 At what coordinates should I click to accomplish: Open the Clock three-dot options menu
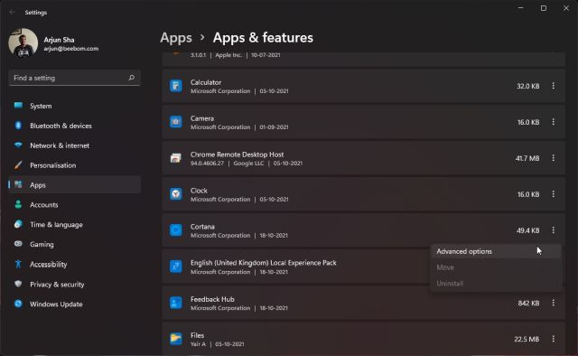click(553, 194)
